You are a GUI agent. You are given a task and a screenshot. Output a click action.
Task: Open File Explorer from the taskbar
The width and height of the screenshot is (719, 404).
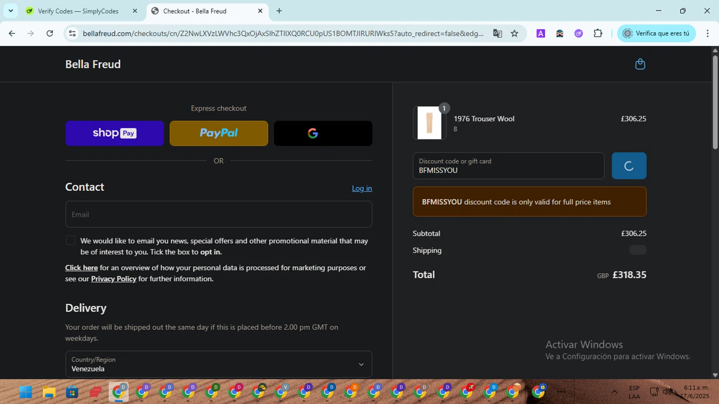pos(49,392)
